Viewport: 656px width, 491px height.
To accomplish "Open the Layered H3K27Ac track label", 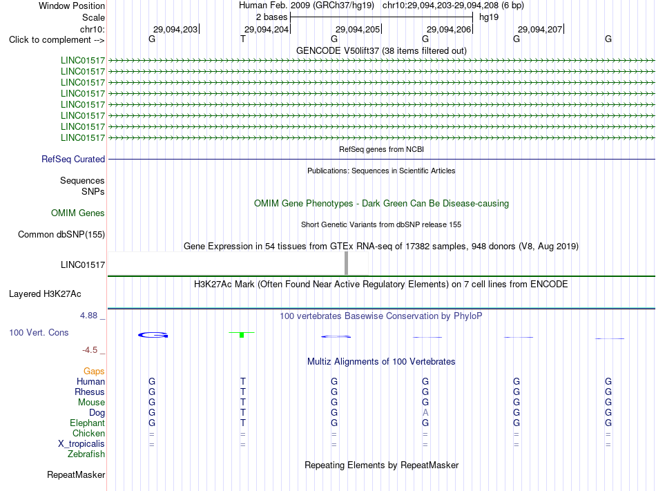I will [x=45, y=293].
